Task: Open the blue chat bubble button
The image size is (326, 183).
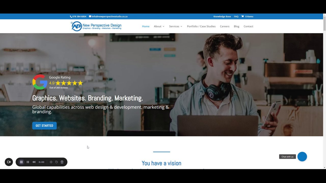Action: 302,157
